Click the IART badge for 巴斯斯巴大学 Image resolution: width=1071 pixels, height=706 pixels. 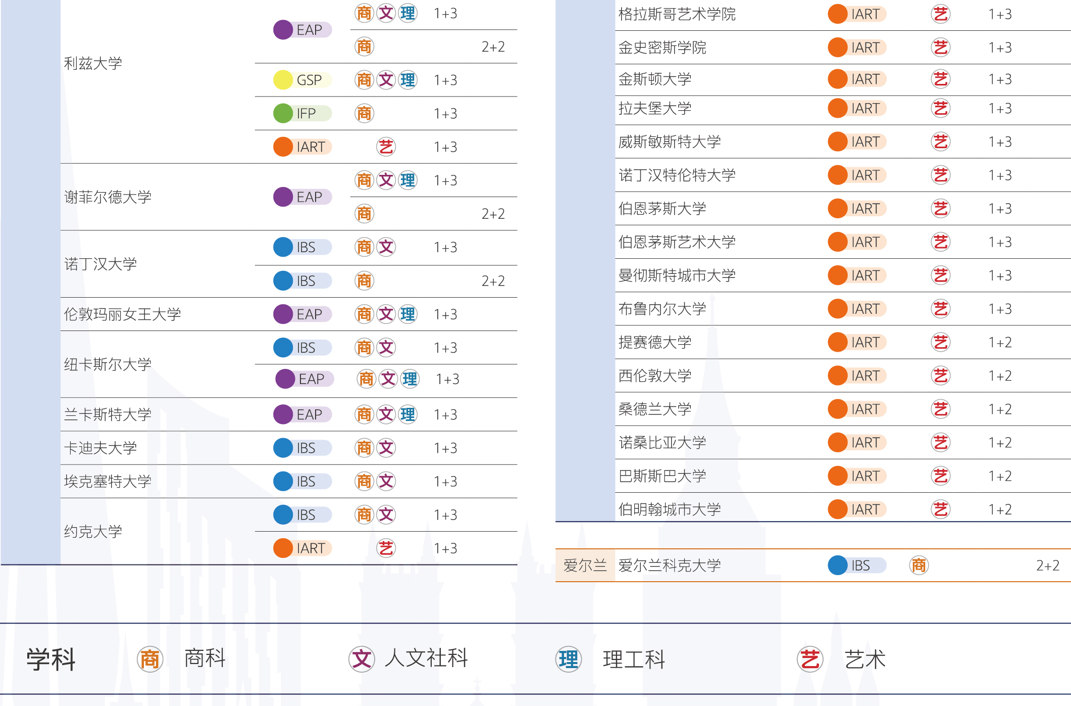(x=857, y=476)
